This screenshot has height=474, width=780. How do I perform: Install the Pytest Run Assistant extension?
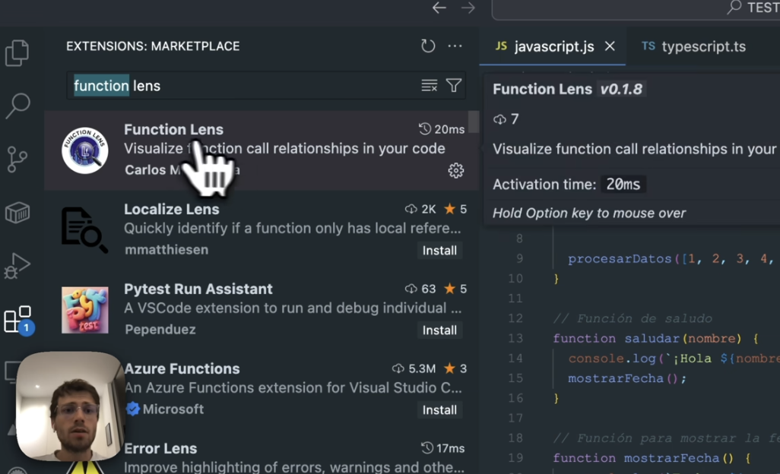439,330
